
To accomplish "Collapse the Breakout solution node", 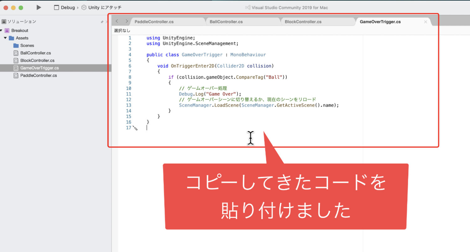I will click(1, 30).
